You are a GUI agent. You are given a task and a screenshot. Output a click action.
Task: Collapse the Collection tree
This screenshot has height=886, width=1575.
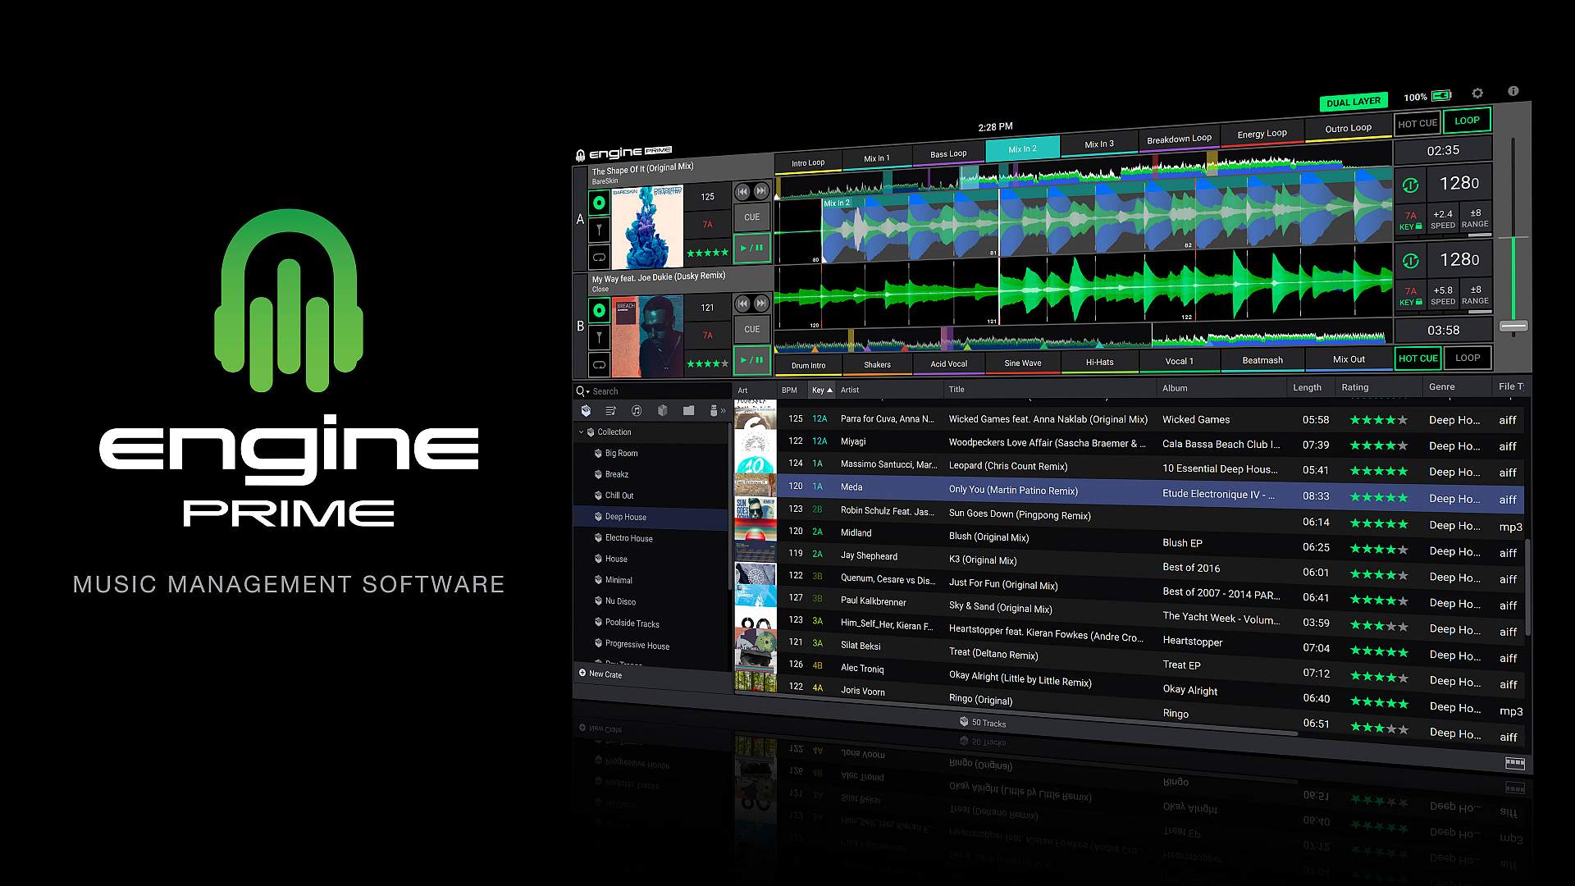tap(581, 432)
